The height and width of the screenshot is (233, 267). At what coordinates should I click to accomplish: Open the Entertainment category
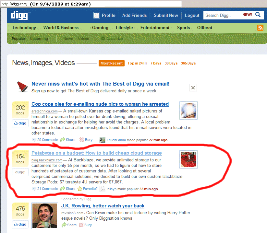(155, 28)
